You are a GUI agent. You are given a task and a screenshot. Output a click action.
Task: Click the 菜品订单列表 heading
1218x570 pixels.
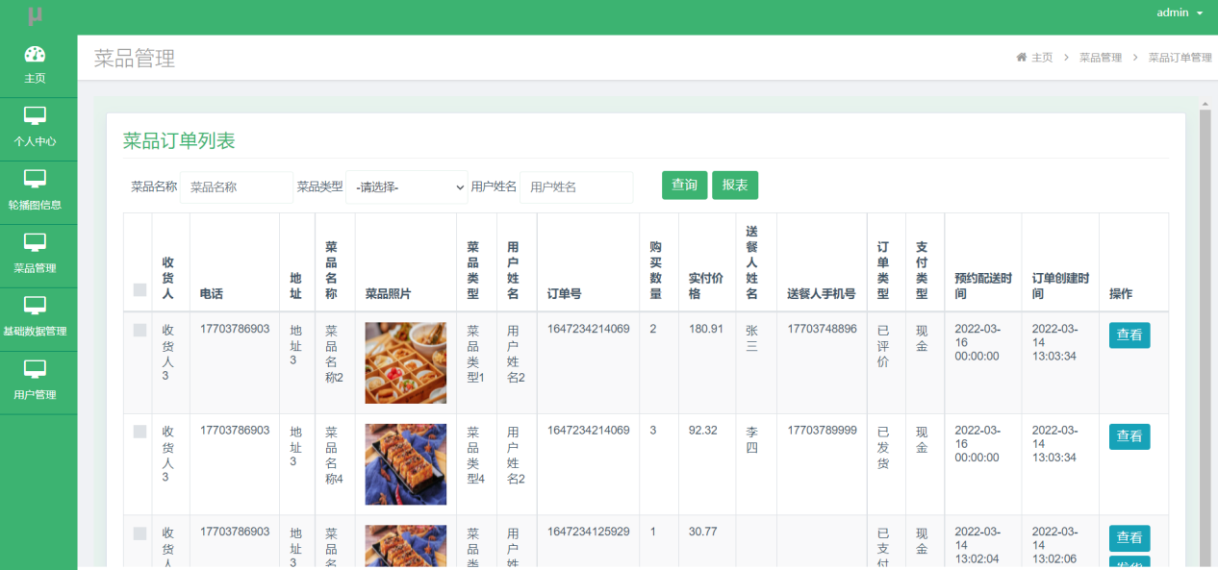tap(179, 140)
